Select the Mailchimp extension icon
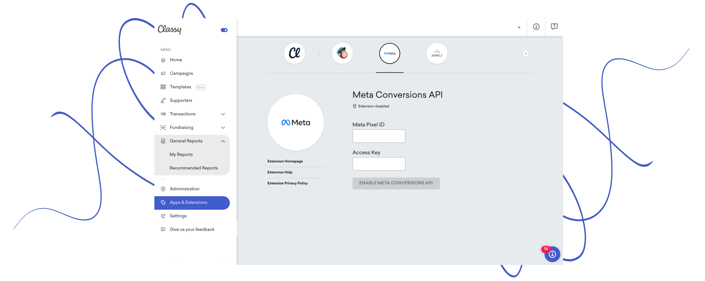Screen dimensions: 705x281 [342, 53]
